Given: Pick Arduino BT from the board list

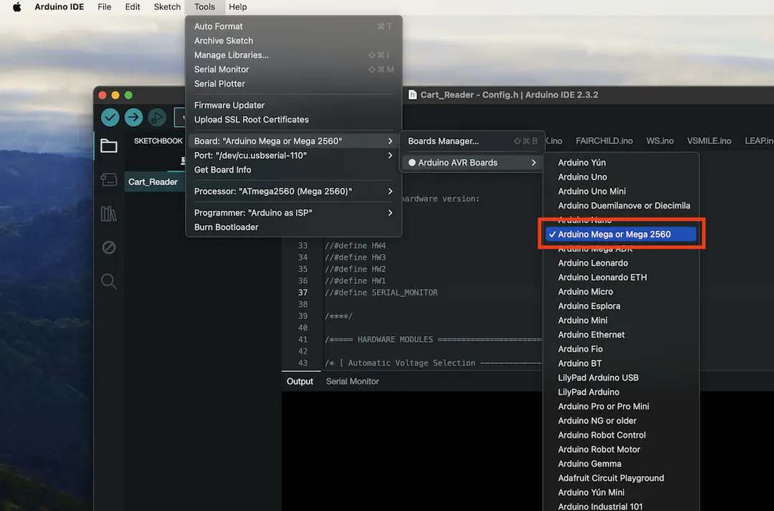Looking at the screenshot, I should (x=621, y=363).
